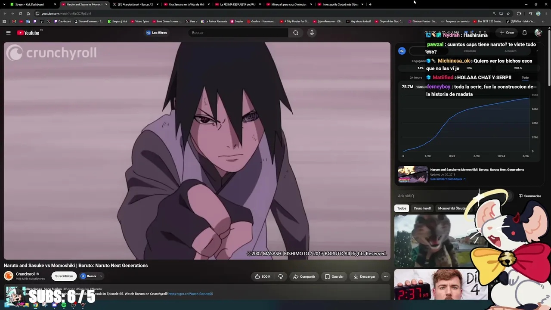Download the video with Descargar

364,276
